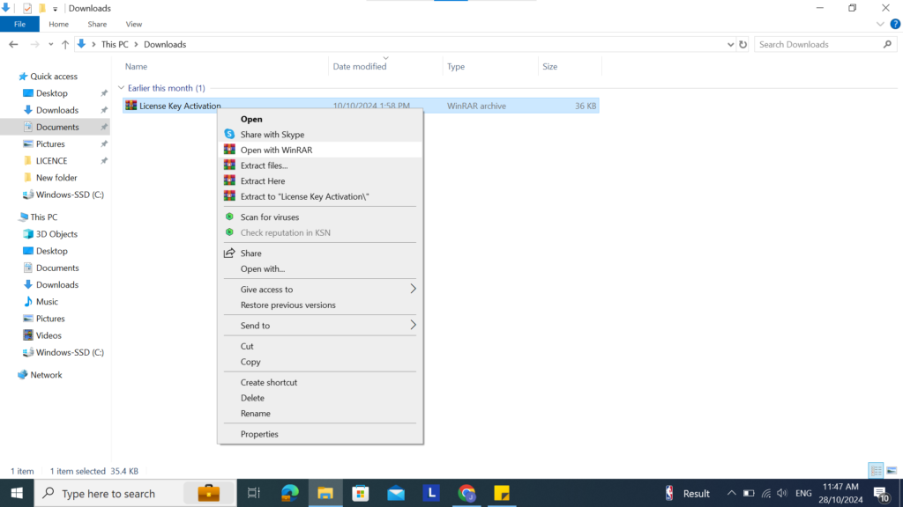Viewport: 903px width, 507px height.
Task: Click the search magnifier icon
Action: point(887,44)
